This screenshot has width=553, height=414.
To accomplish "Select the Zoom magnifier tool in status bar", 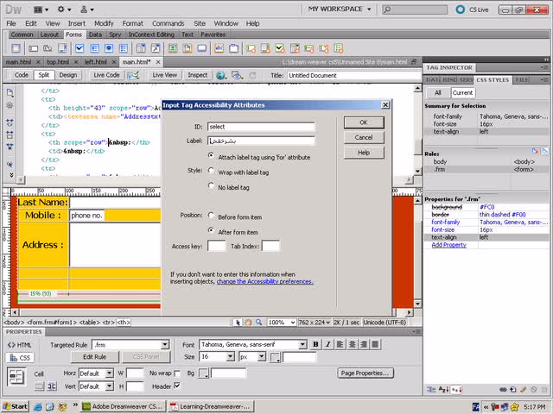I will coord(259,322).
